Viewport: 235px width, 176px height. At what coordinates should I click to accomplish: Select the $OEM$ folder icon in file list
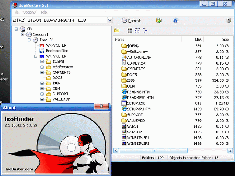tap(124, 46)
